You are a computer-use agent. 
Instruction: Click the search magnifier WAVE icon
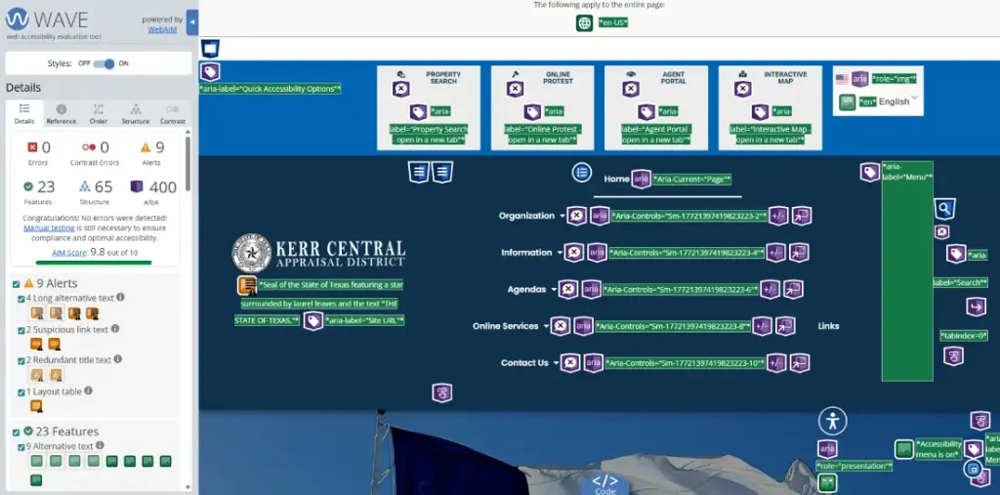point(944,208)
